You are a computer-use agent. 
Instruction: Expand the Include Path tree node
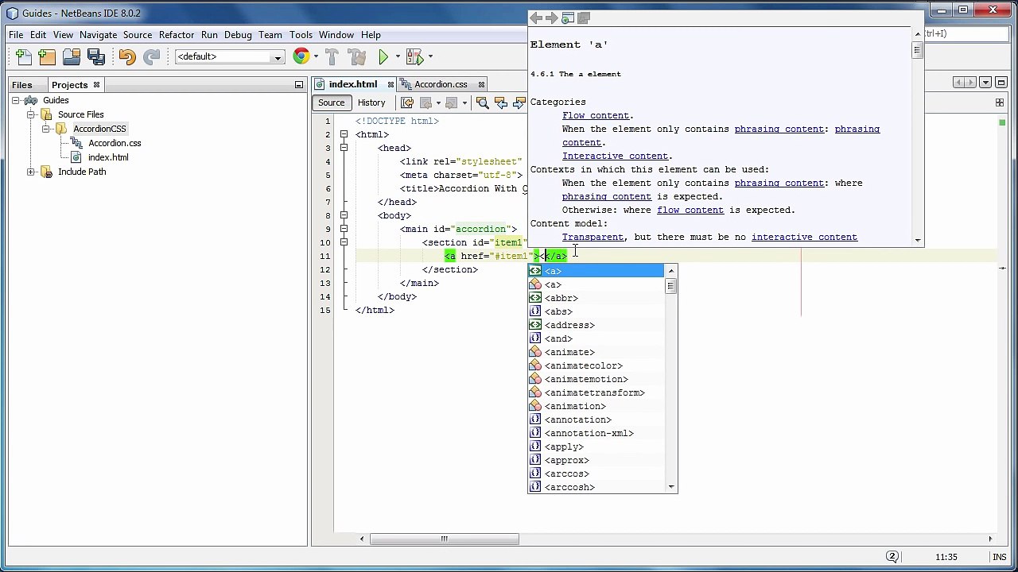[31, 172]
